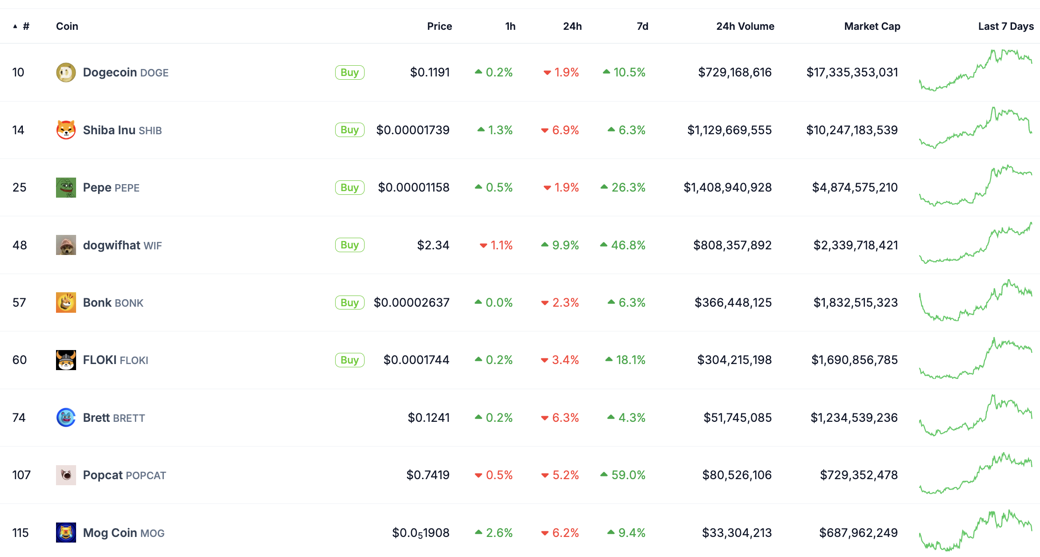The image size is (1040, 557).
Task: Select the dogwifhat coin icon
Action: [x=66, y=245]
